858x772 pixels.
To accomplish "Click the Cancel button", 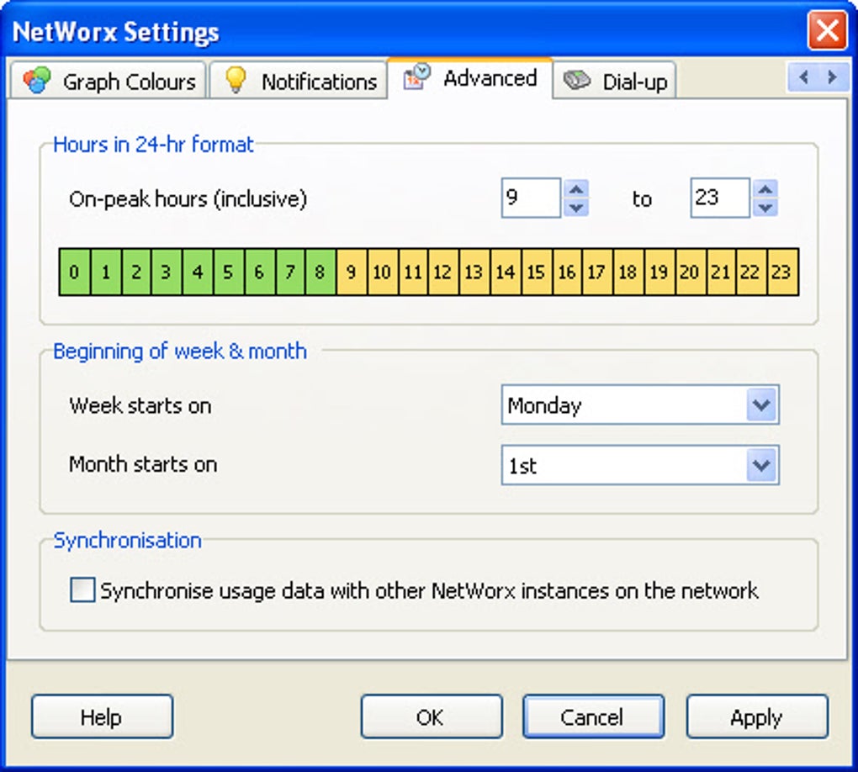I will click(x=594, y=716).
